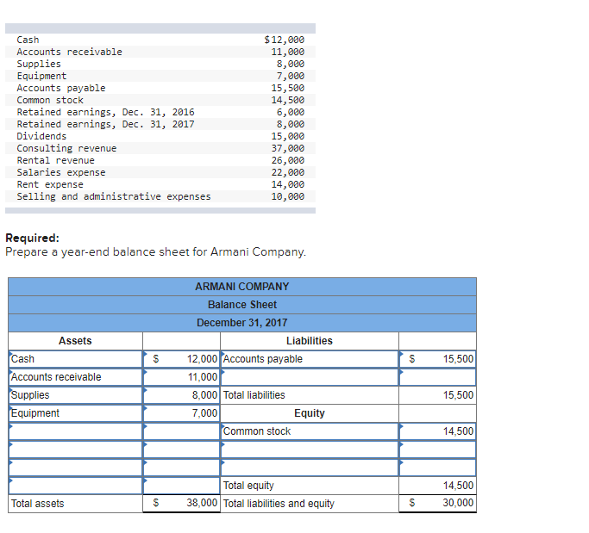Click the 'Required:' heading text

(32, 239)
